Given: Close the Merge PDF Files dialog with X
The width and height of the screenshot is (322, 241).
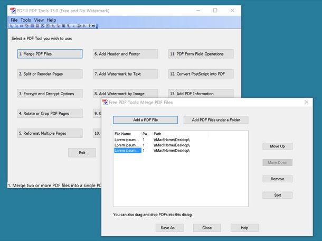Looking at the screenshot, I should [306, 102].
